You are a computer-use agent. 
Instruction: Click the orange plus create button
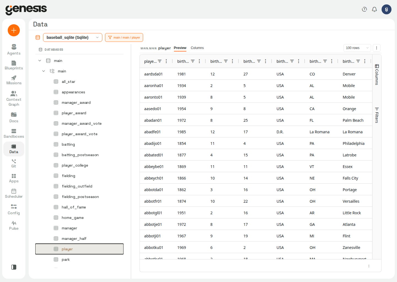(x=14, y=30)
